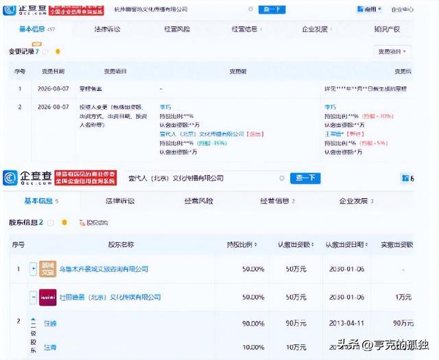
Task: Click the upper company name search field
Action: click(x=182, y=9)
